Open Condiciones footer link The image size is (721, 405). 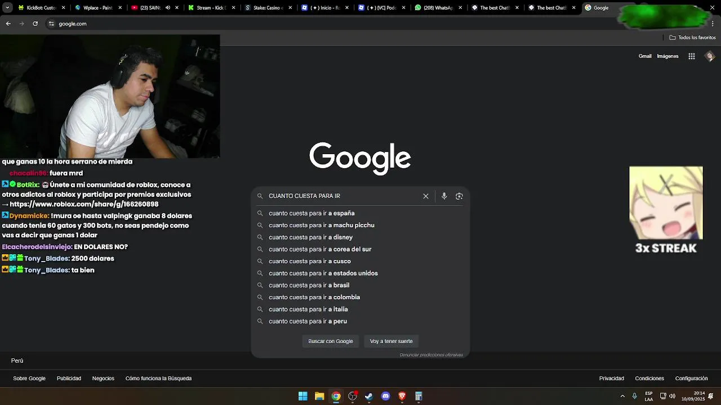649,379
